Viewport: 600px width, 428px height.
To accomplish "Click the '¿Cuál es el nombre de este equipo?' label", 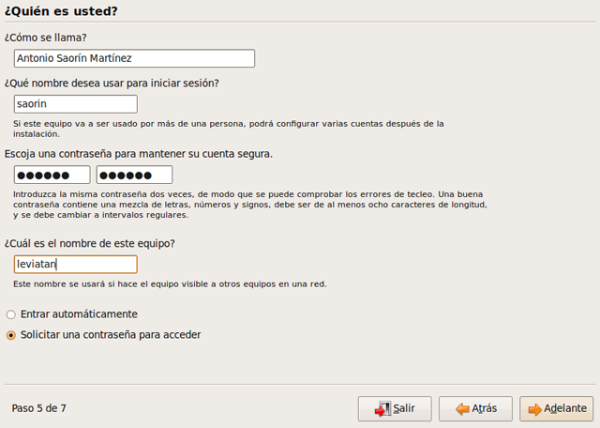I will 89,243.
